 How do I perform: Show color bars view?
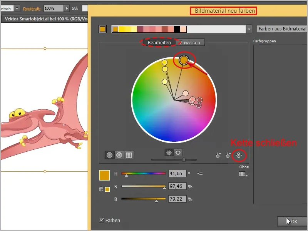[x=129, y=155]
